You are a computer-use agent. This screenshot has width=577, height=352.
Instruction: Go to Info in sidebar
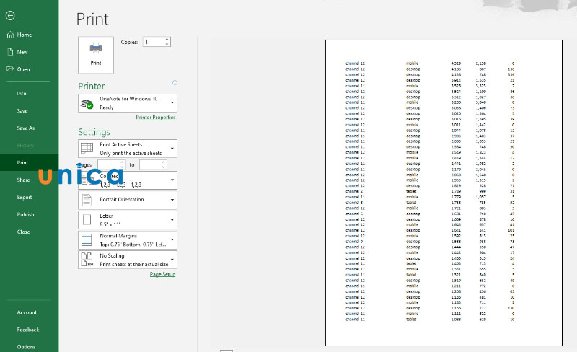click(x=22, y=94)
